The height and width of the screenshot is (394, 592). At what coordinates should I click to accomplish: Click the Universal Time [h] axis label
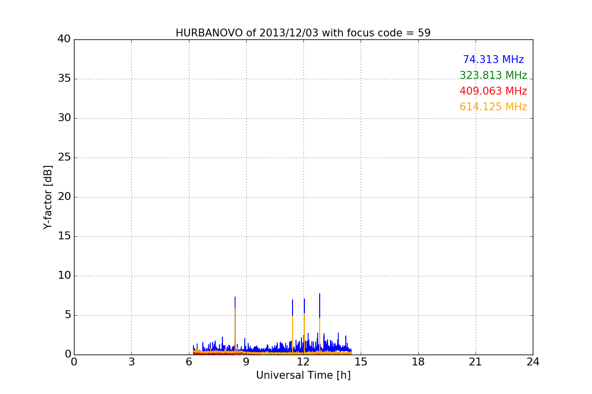[x=303, y=375]
